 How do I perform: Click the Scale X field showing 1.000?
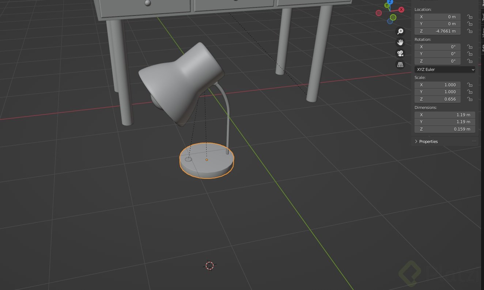[438, 85]
